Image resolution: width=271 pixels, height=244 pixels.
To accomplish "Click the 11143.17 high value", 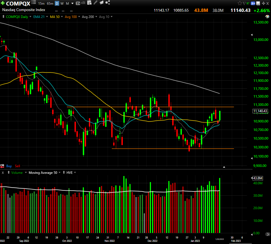I will pos(161,11).
